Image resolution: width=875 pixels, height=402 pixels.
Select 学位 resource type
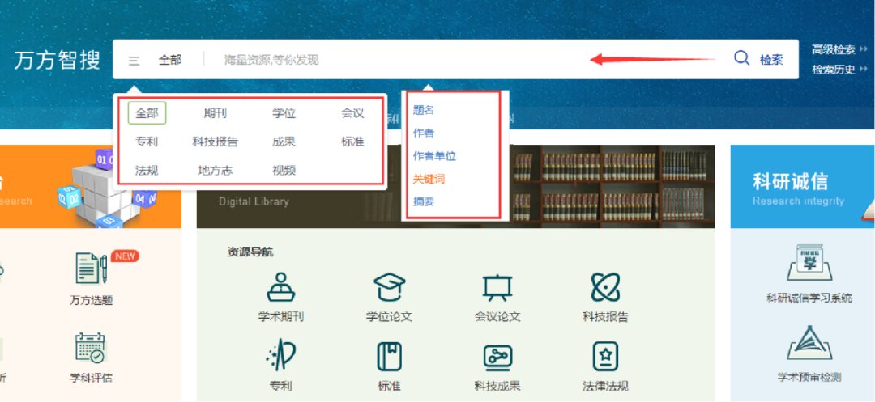click(284, 113)
